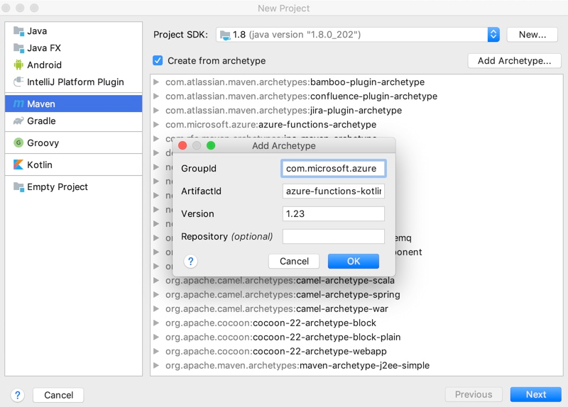Viewport: 568px width, 407px height.
Task: Click the Add Archetype... button
Action: [514, 61]
